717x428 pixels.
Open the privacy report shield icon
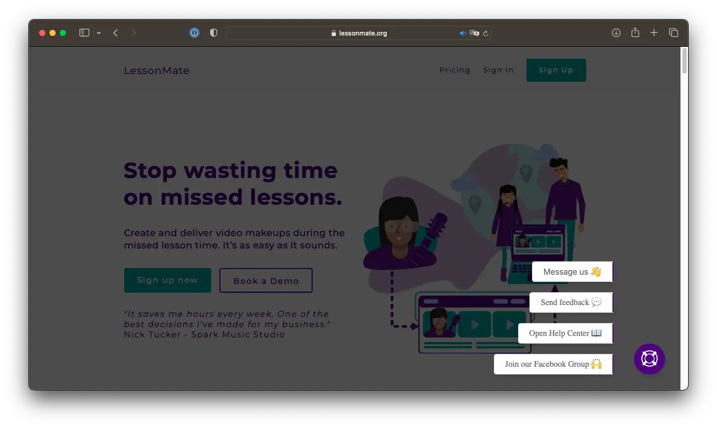tap(214, 33)
